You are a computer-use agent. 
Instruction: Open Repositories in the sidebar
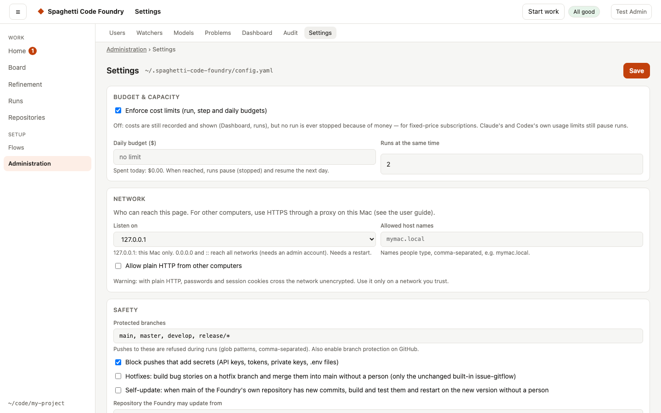(47, 117)
